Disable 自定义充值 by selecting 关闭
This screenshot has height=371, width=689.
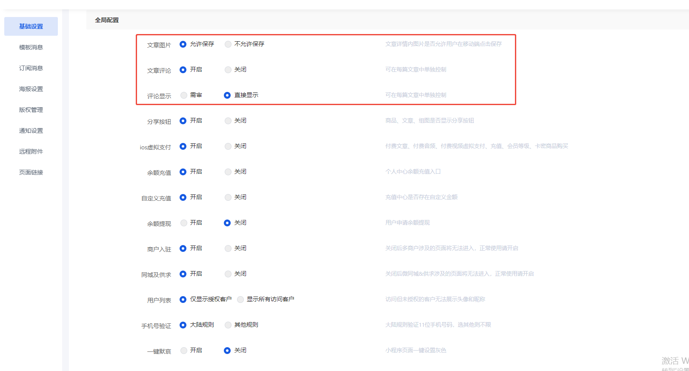228,197
